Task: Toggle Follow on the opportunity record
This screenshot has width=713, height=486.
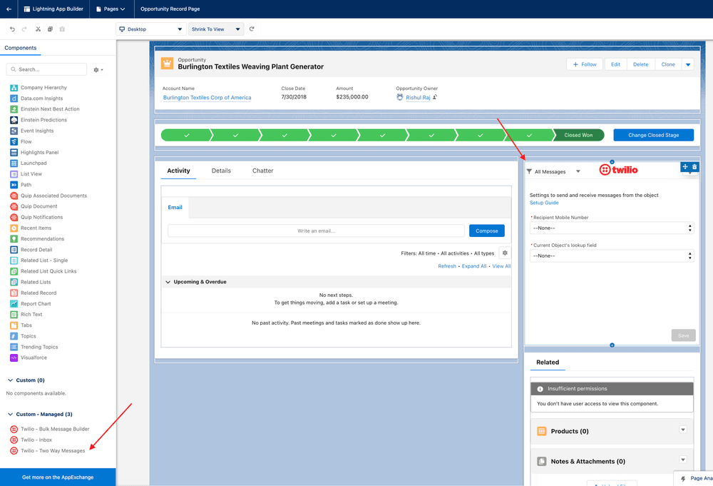Action: pos(584,64)
